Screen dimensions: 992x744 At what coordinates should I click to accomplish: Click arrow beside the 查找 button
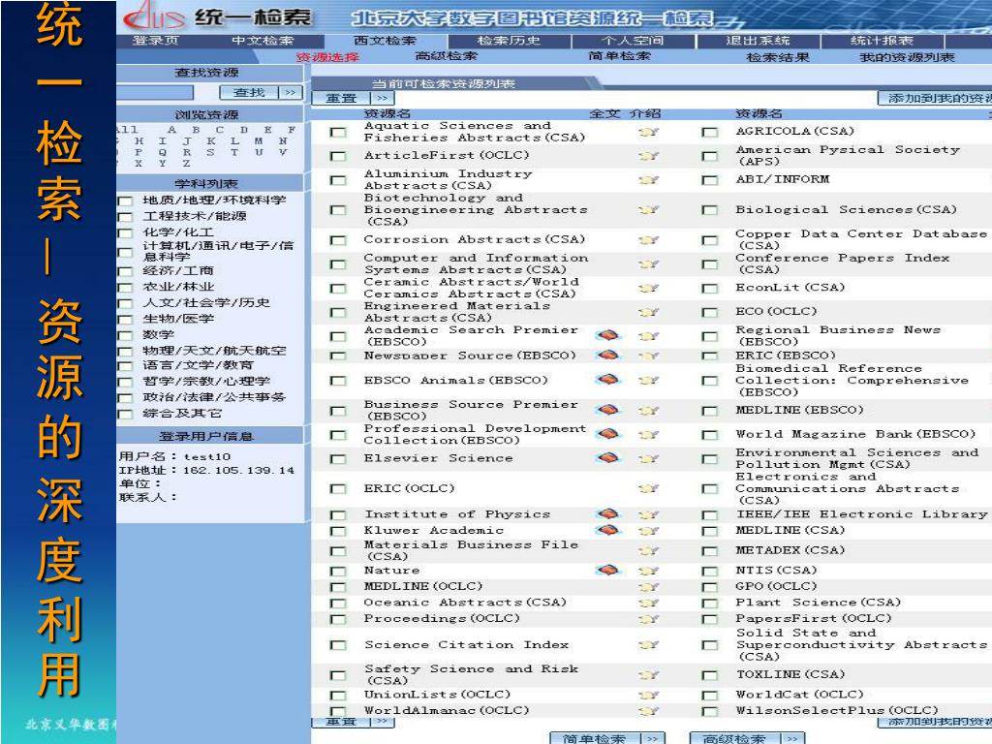[291, 92]
